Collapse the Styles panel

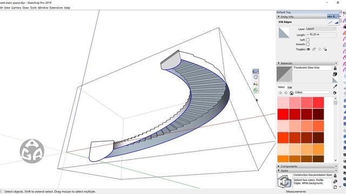coord(278,171)
